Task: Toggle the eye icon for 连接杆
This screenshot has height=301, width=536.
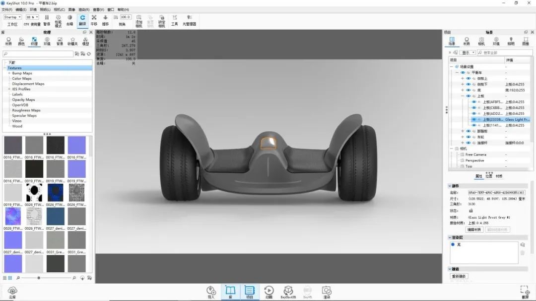Action: tap(468, 143)
